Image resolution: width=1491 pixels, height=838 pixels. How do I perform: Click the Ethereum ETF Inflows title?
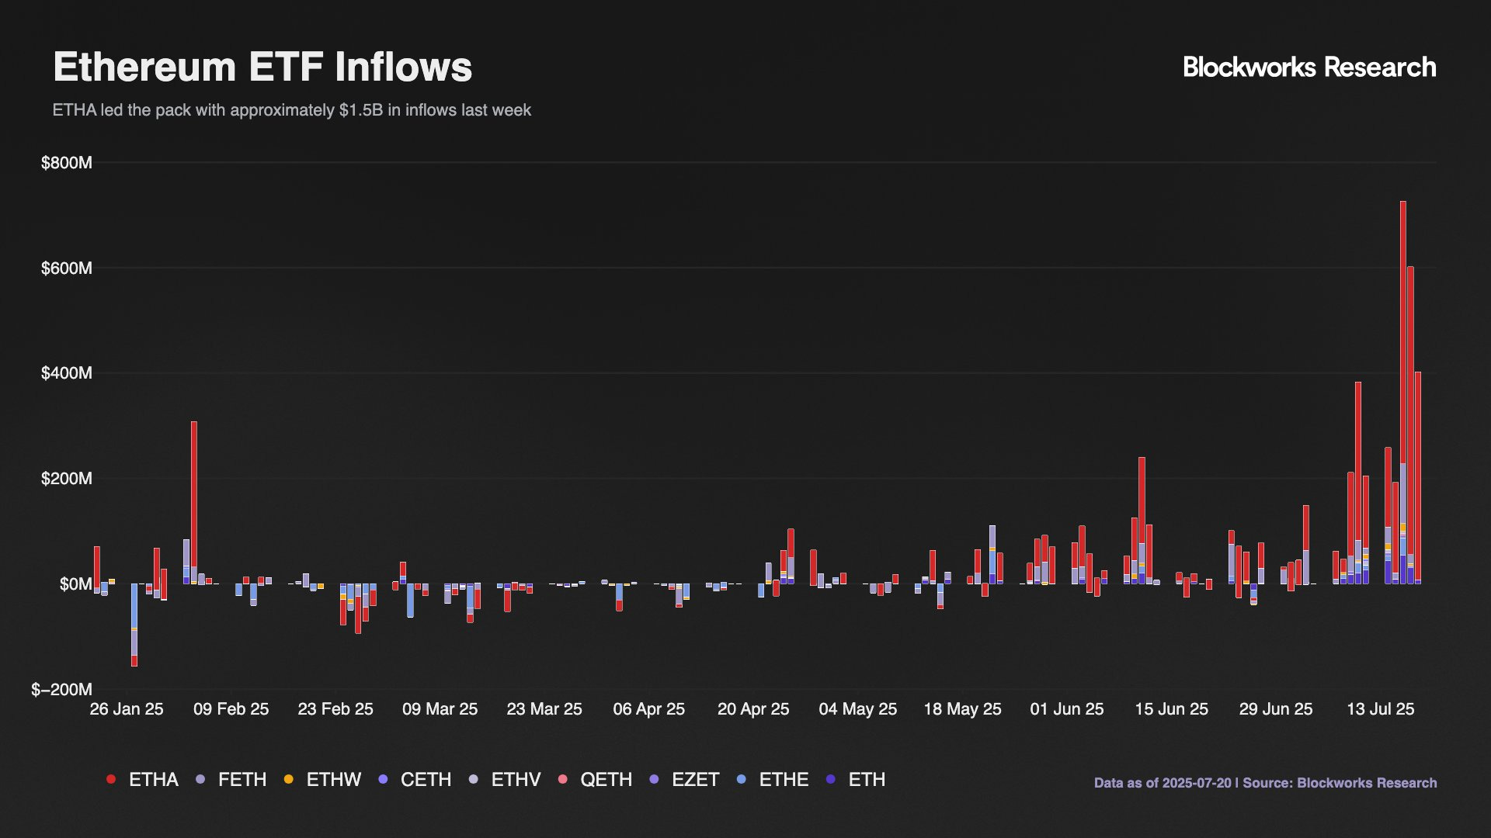pyautogui.click(x=262, y=67)
